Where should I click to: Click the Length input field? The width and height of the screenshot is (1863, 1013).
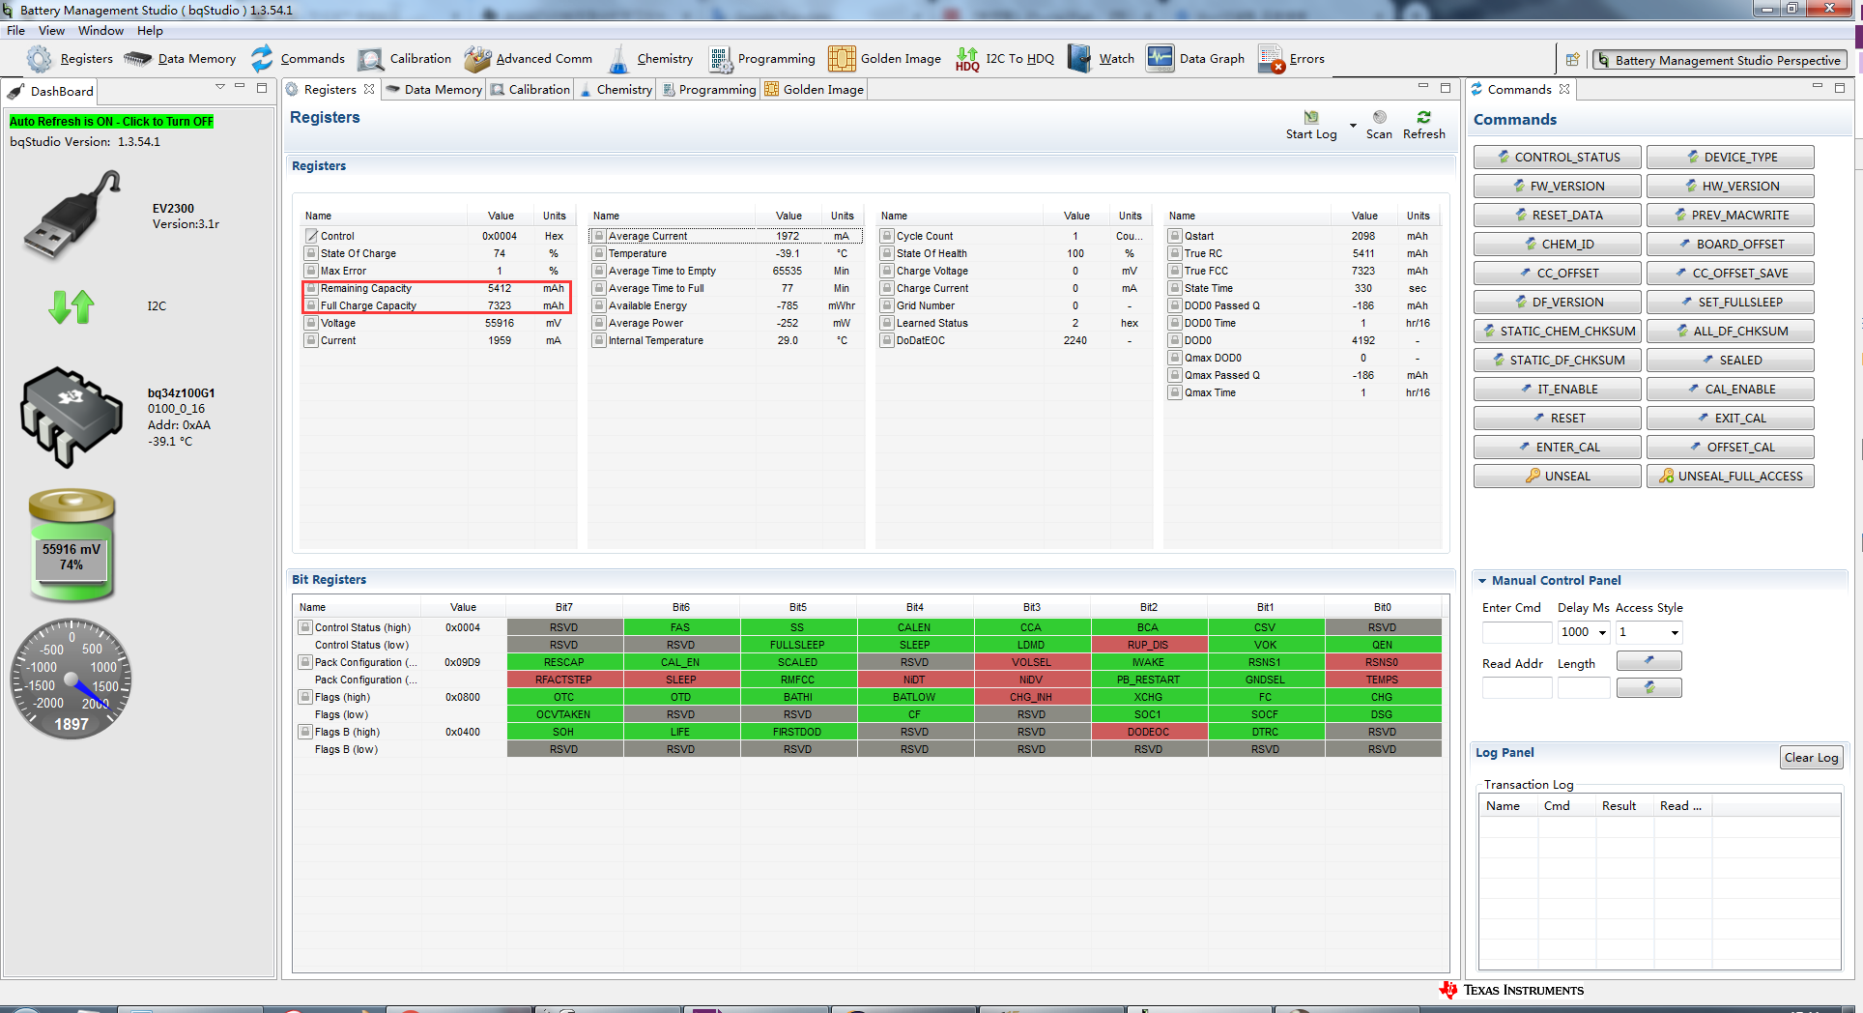[x=1584, y=688]
